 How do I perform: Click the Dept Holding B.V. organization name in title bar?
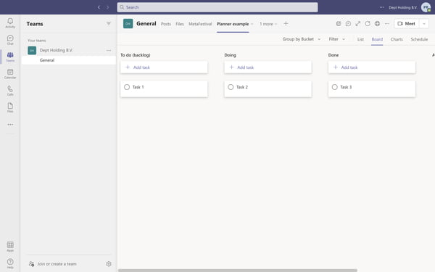click(403, 7)
